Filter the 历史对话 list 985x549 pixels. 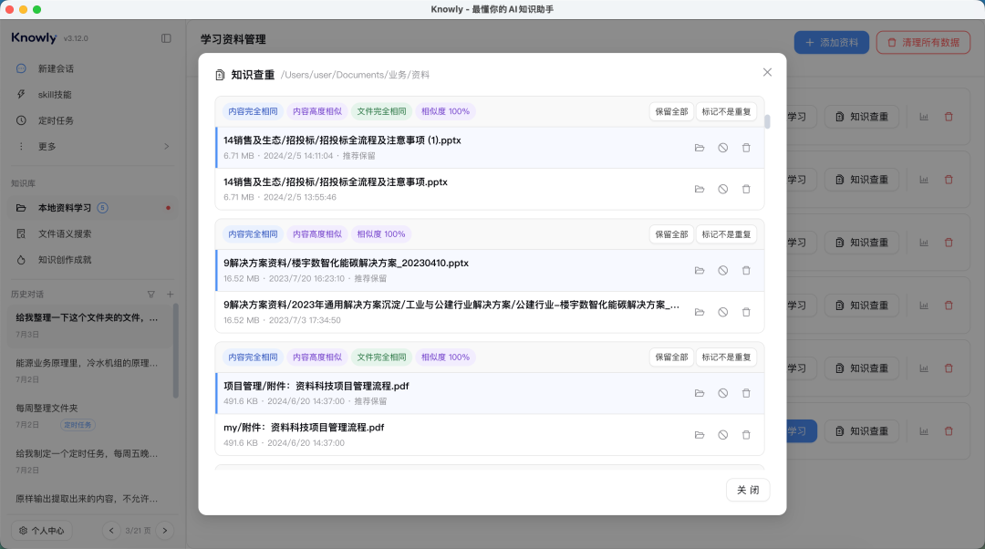click(x=150, y=294)
